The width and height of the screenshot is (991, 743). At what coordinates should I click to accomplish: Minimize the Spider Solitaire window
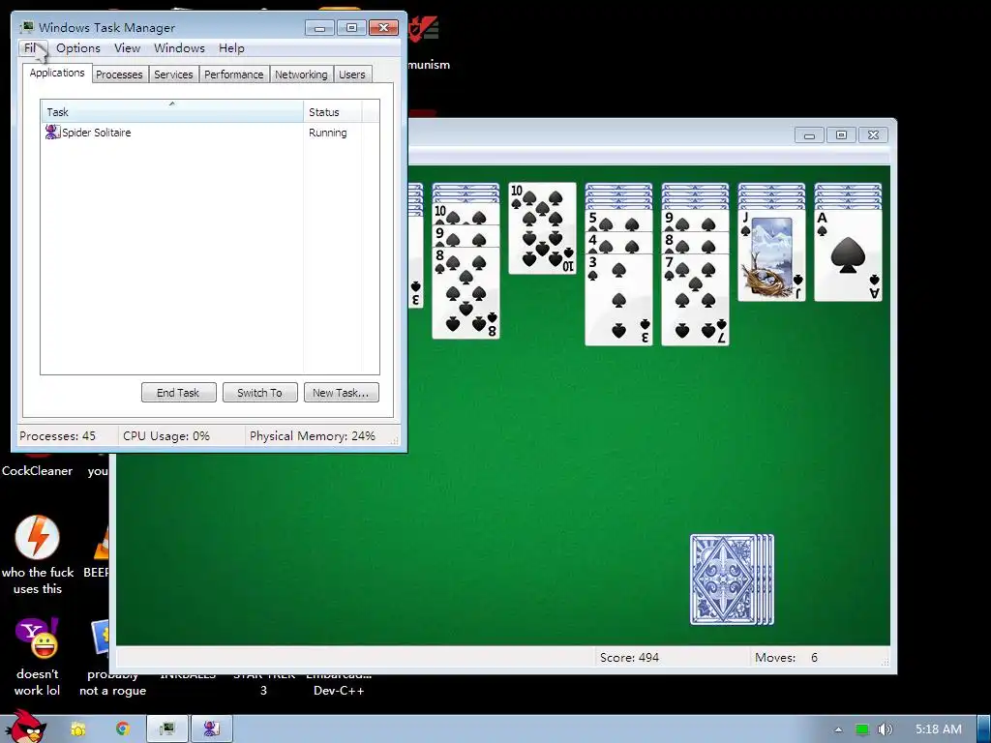tap(809, 134)
